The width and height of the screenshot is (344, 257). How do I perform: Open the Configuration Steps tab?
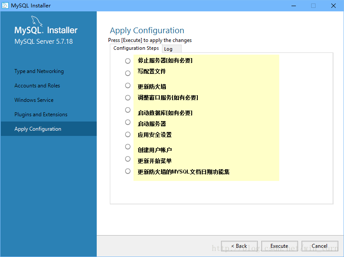pyautogui.click(x=136, y=48)
